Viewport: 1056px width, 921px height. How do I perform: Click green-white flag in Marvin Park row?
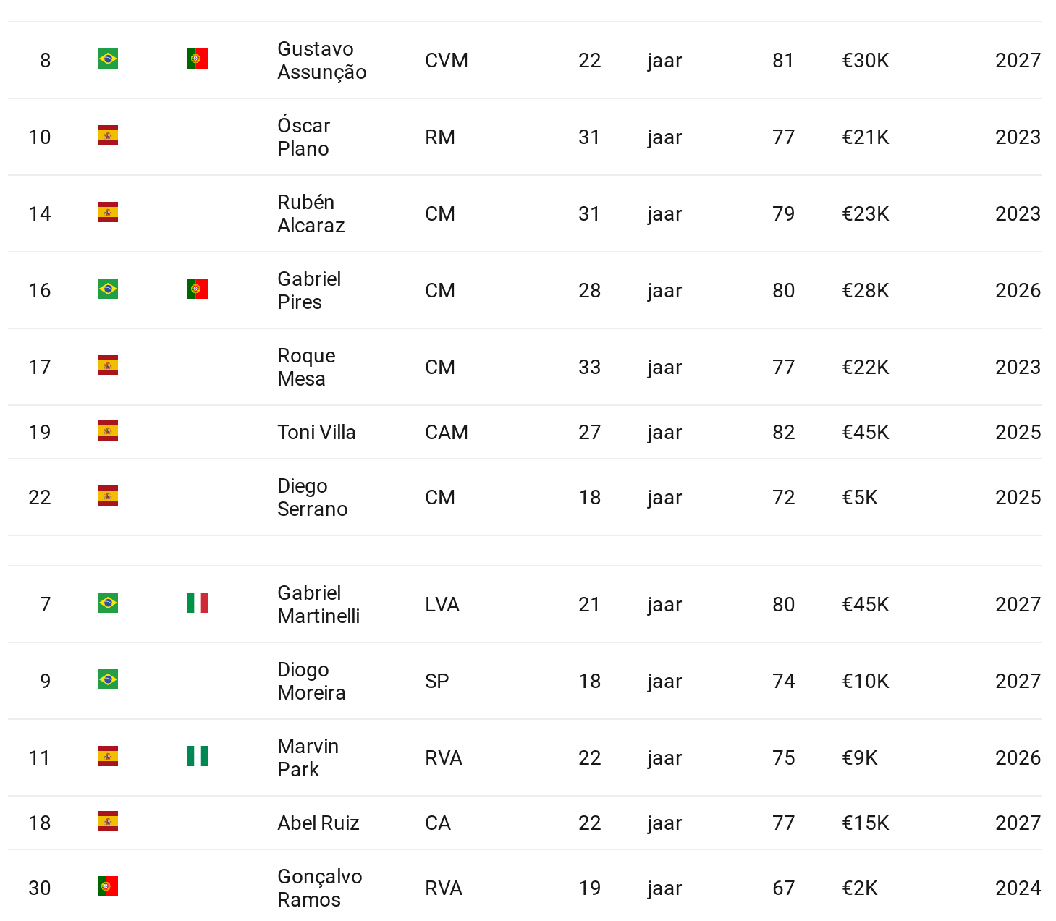click(197, 756)
